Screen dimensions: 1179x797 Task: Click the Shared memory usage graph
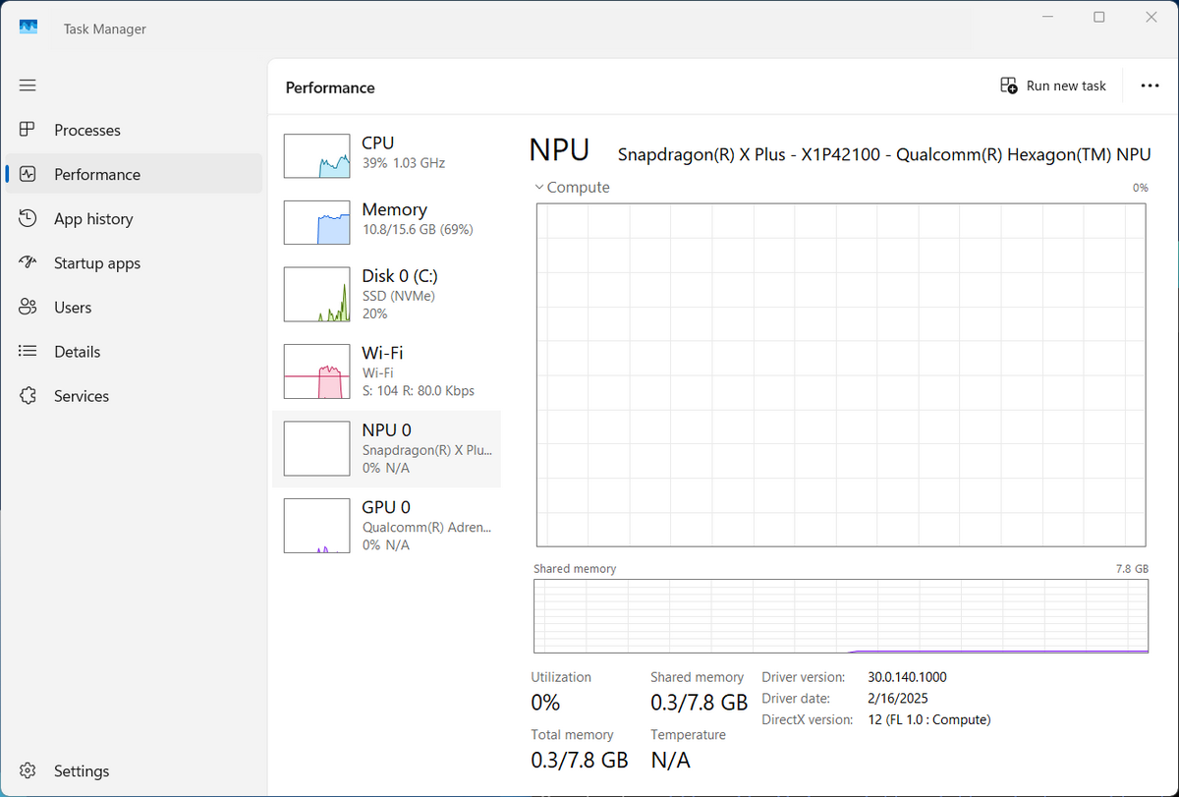tap(841, 616)
